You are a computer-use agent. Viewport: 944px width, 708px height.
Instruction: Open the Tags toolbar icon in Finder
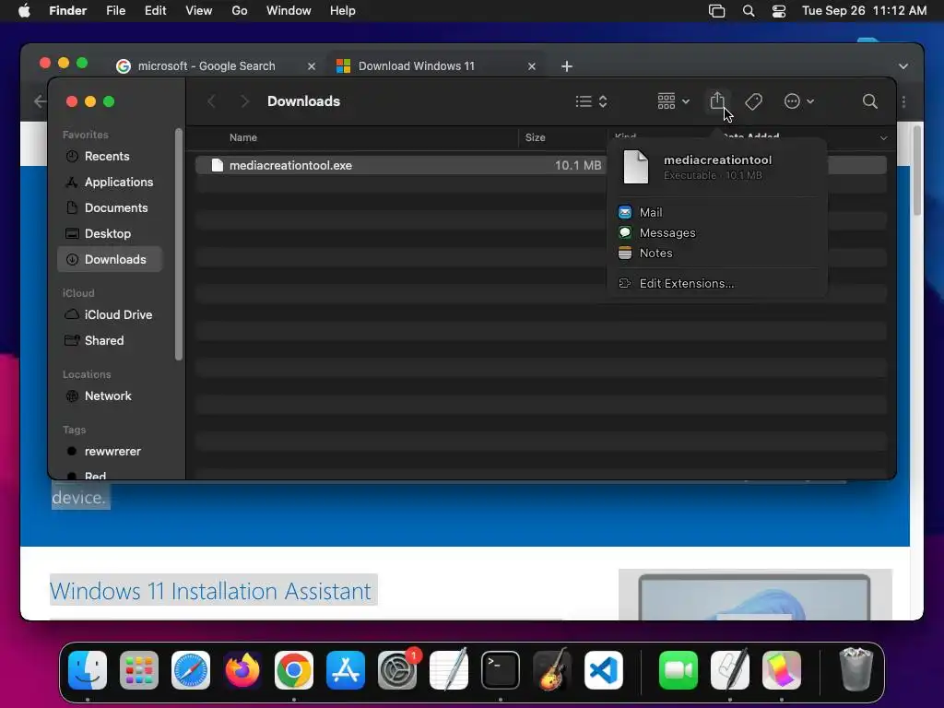[x=753, y=101]
